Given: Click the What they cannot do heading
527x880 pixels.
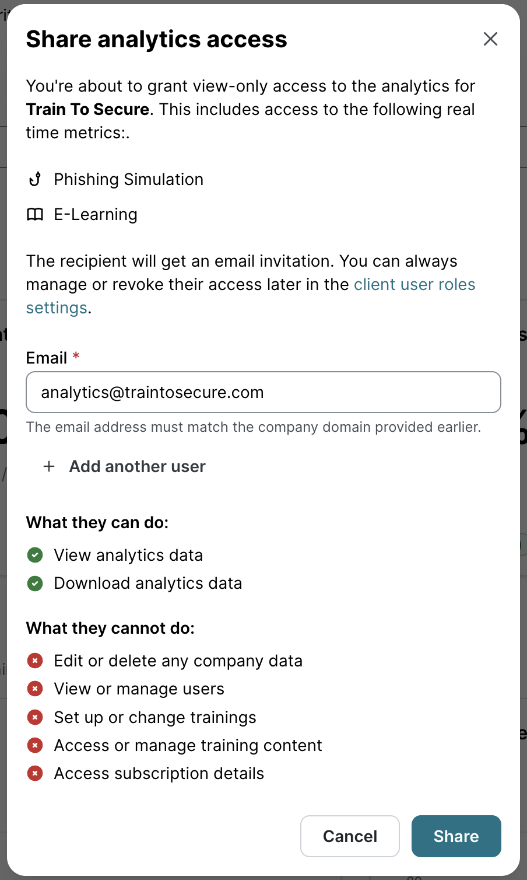Looking at the screenshot, I should [x=110, y=628].
